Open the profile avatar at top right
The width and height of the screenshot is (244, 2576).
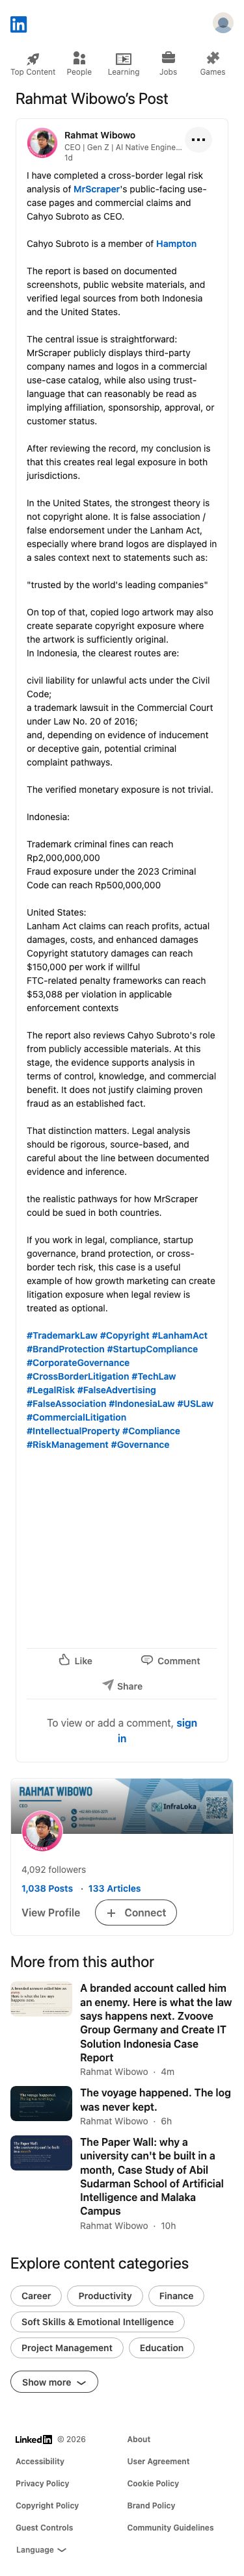(x=223, y=24)
